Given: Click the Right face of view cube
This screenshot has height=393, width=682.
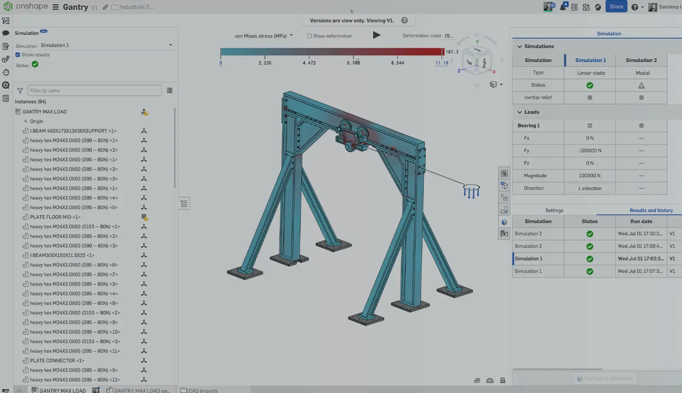Looking at the screenshot, I should (484, 63).
